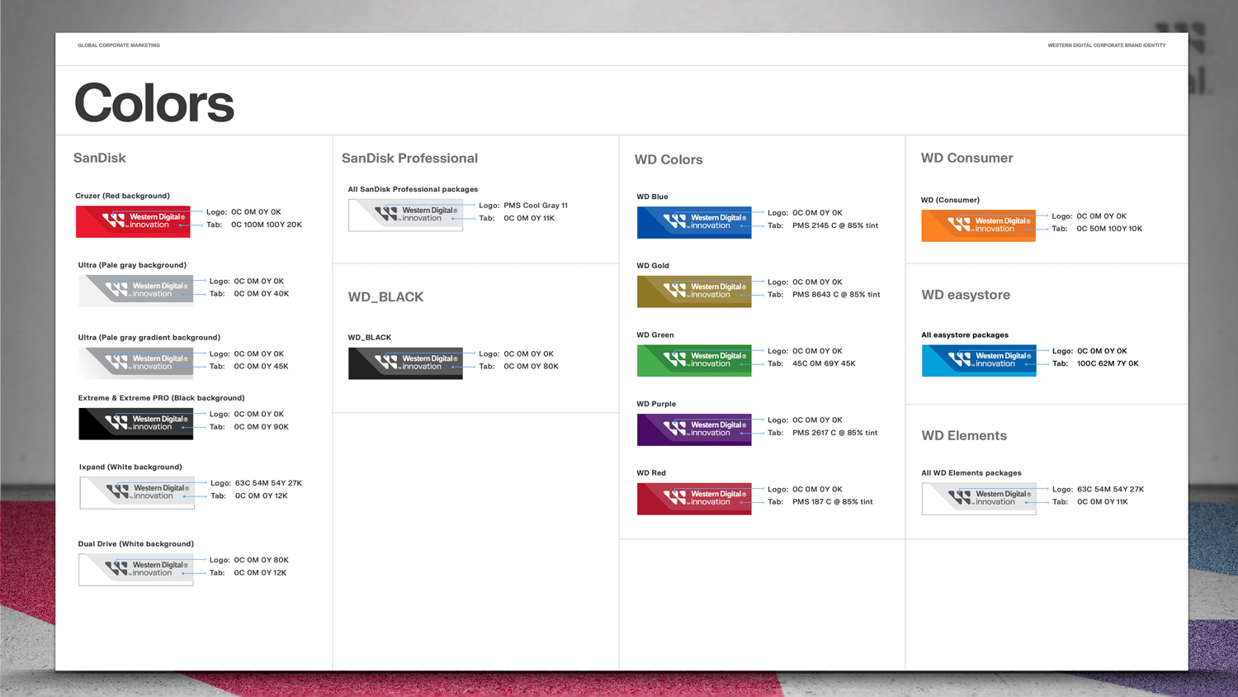Select the Ultra pale gray background logo

click(136, 291)
